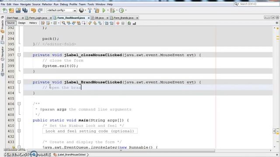
Task: Toggle Highlight Search icon in editor toolbar
Action: 79,23
